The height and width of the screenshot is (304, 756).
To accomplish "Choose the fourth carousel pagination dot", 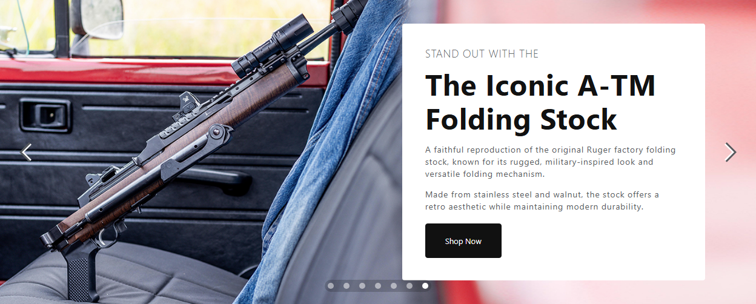I will (x=378, y=286).
